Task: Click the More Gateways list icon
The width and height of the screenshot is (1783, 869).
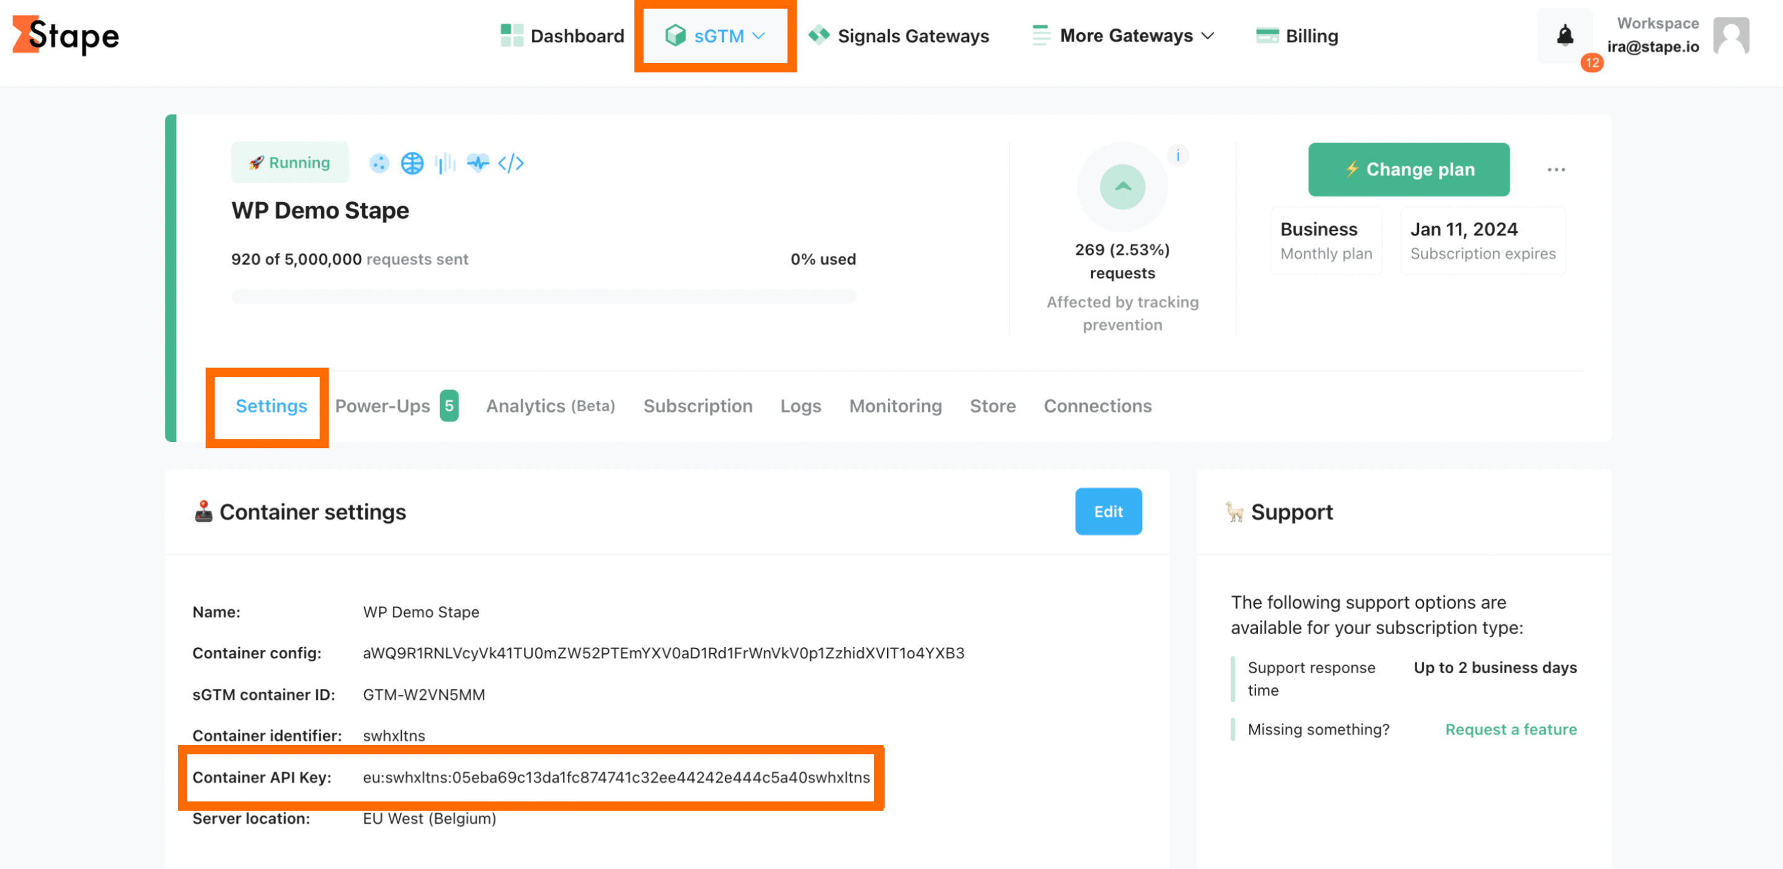Action: 1040,35
